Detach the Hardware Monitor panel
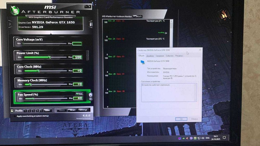The height and width of the screenshot is (146, 260). [138, 16]
